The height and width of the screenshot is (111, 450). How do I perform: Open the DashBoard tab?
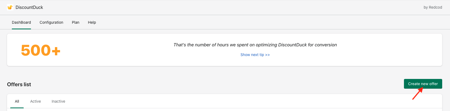[x=21, y=22]
